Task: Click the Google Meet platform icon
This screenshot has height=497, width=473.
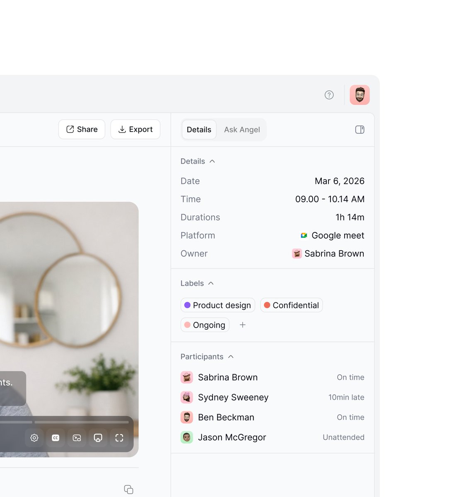Action: pyautogui.click(x=304, y=235)
